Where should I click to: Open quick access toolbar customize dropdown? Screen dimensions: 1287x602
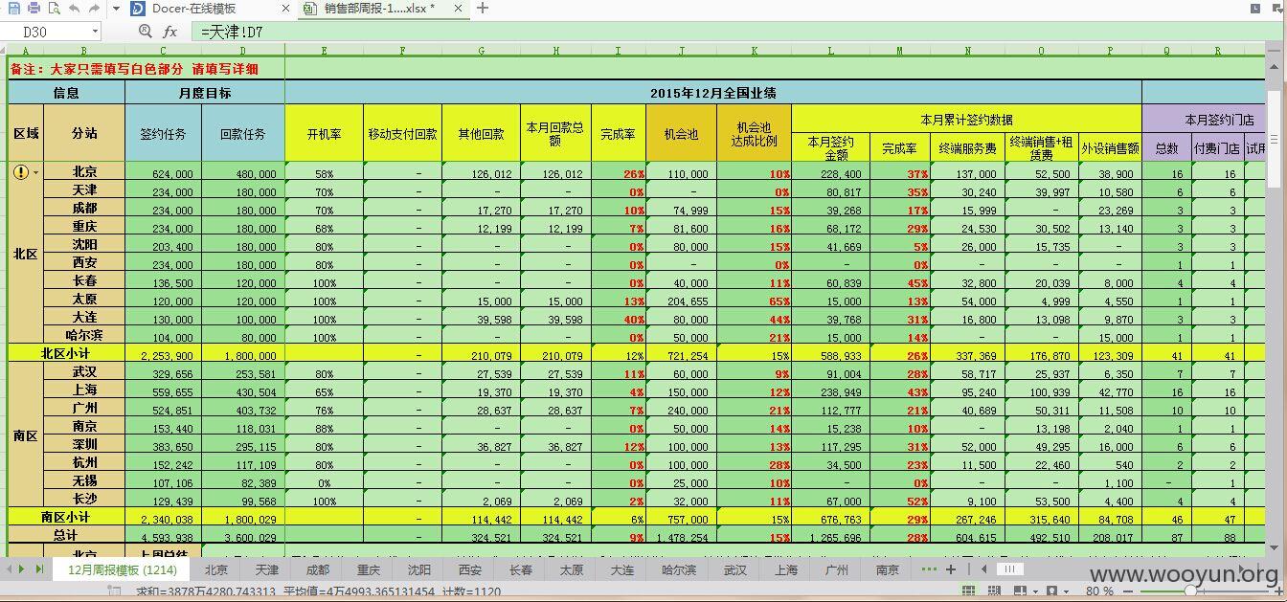(x=116, y=9)
